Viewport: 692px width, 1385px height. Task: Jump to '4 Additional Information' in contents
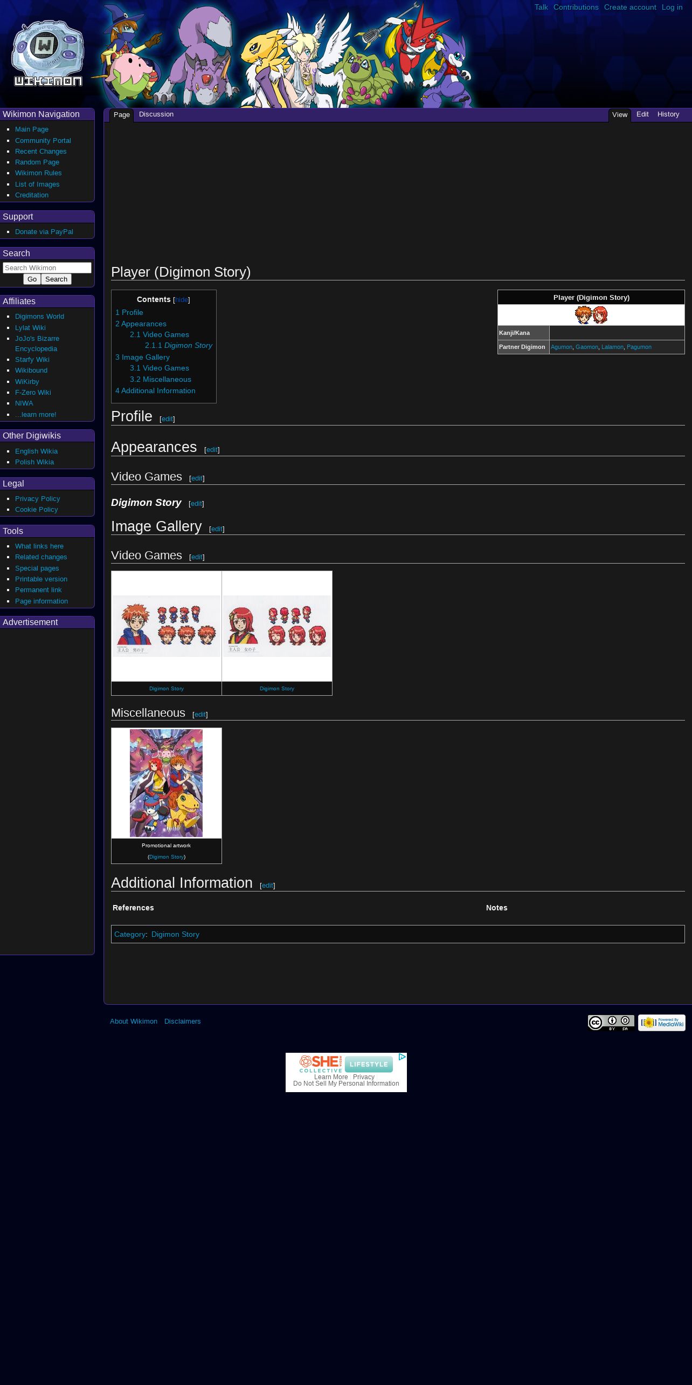pos(155,391)
